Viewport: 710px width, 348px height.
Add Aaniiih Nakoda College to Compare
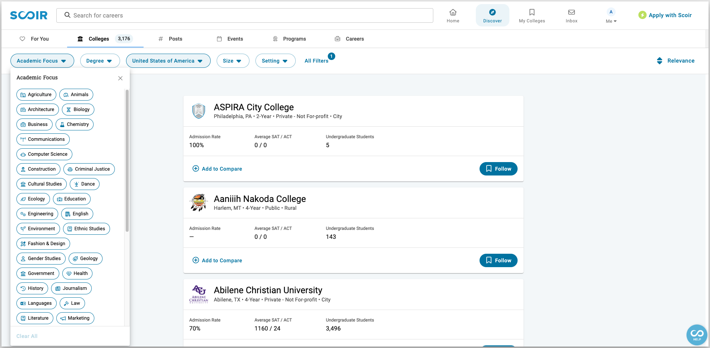(x=217, y=260)
